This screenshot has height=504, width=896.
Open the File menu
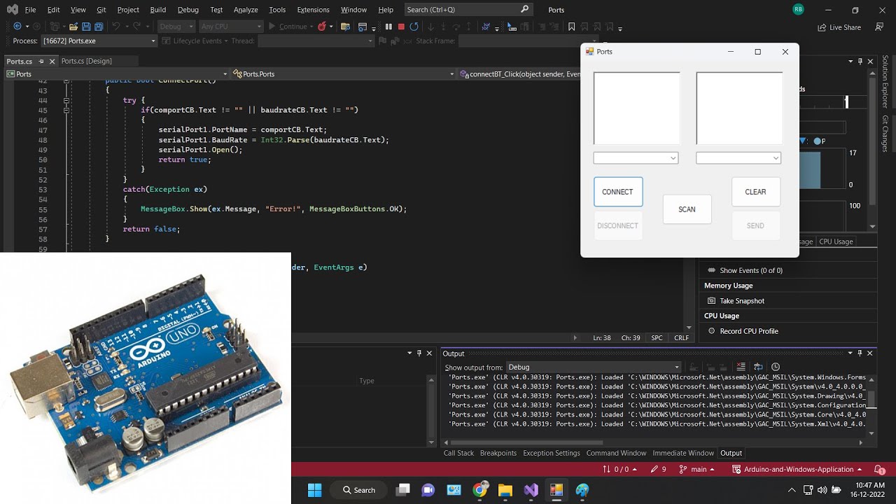(30, 10)
